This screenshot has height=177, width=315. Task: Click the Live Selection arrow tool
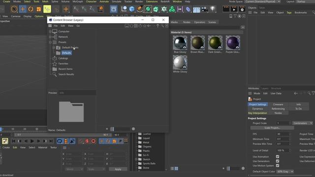click(x=14, y=9)
